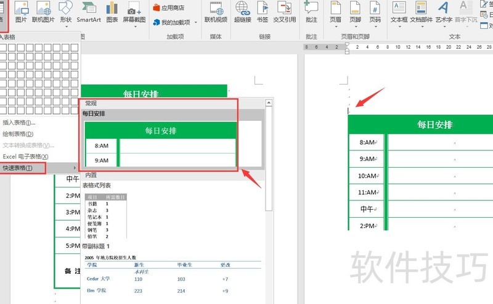The image size is (493, 304).
Task: Click the 超链接 hyperlink icon
Action: [242, 11]
